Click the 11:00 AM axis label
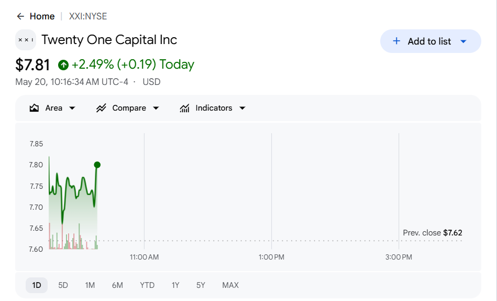 144,257
